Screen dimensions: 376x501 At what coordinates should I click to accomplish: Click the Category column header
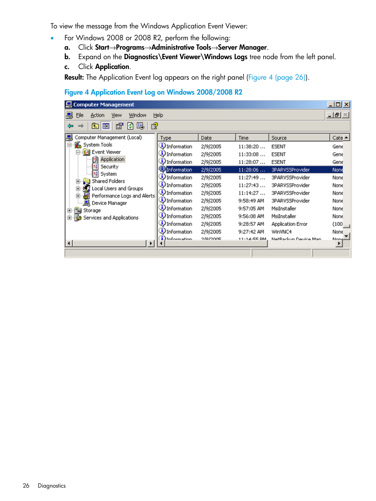click(x=337, y=138)
